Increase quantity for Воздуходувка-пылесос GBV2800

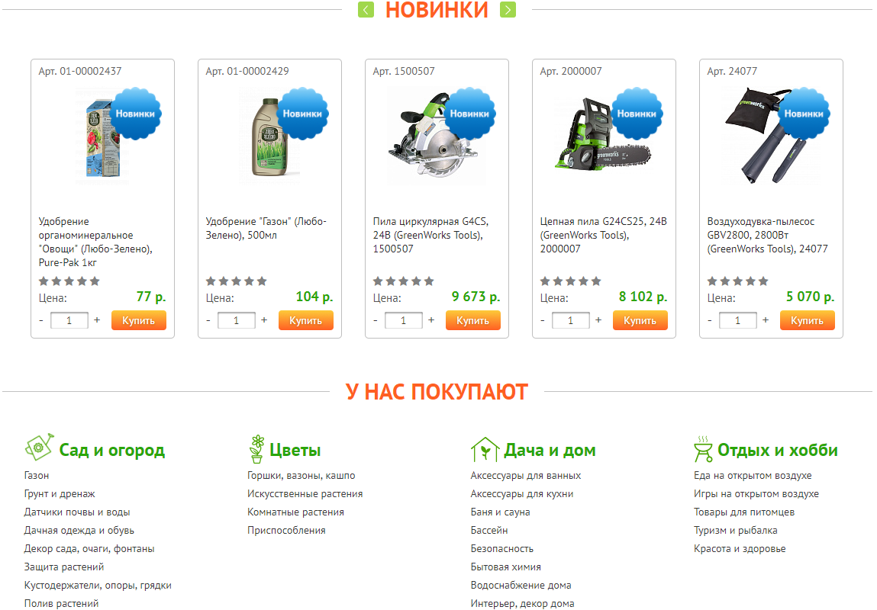[765, 320]
